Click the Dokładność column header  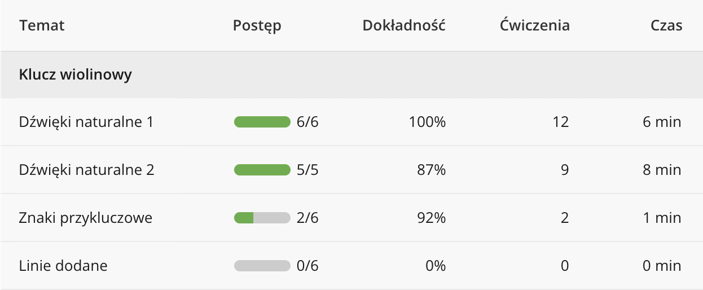point(404,25)
